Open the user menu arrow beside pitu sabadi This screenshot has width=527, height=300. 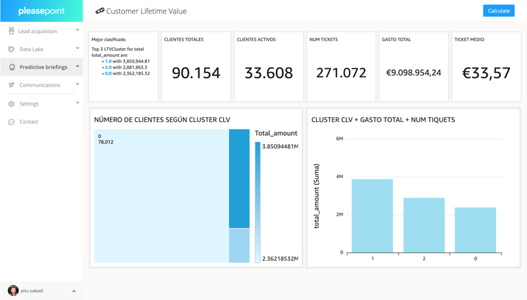74,291
